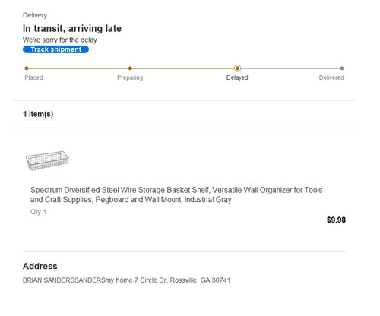Open the Spectrum Diversified basket product title
380x316 pixels.
176,194
